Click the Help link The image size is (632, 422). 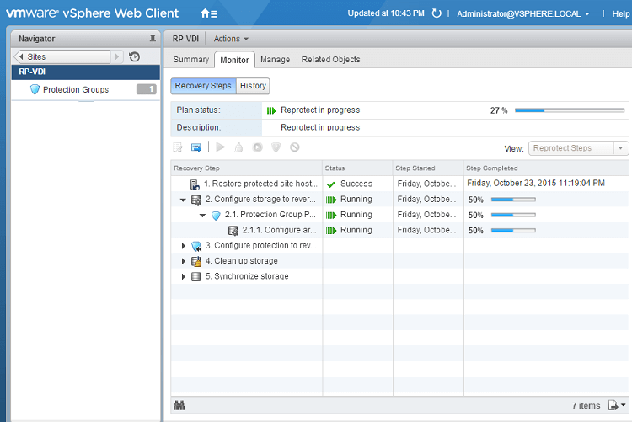[x=620, y=13]
